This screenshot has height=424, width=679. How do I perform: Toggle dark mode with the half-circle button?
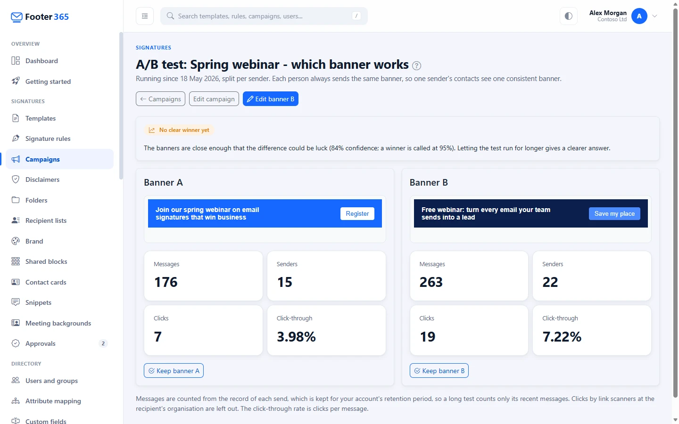pyautogui.click(x=569, y=16)
